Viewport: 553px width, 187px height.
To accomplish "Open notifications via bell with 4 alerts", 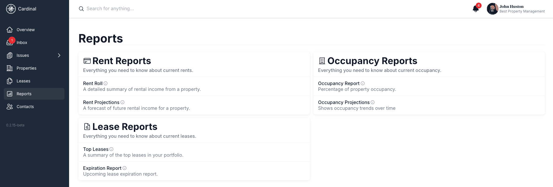I will 475,9.
